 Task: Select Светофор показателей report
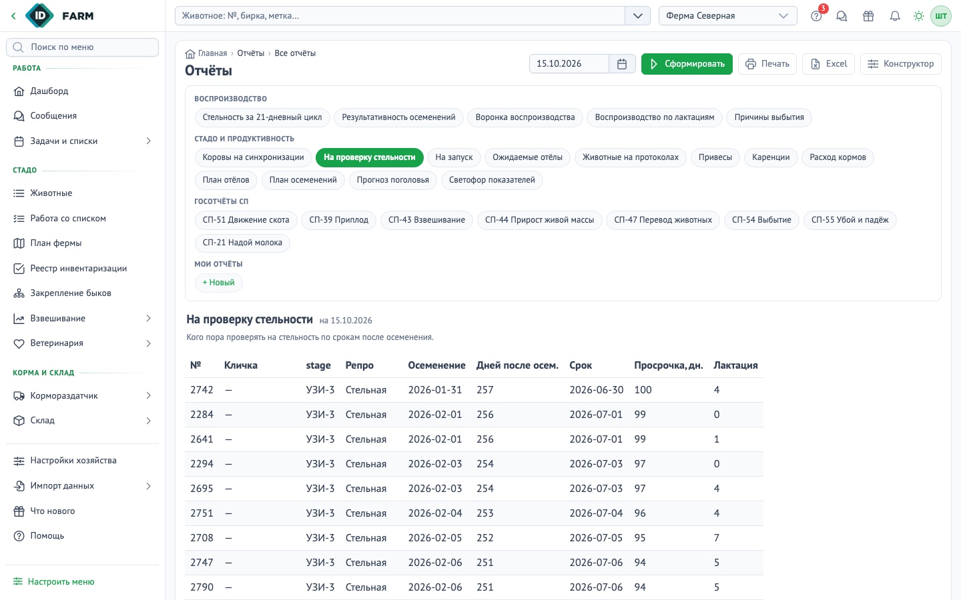click(492, 180)
